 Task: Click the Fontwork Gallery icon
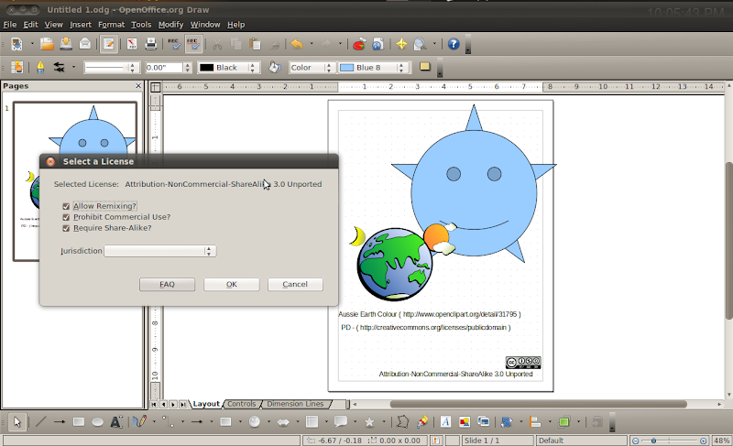click(x=445, y=422)
